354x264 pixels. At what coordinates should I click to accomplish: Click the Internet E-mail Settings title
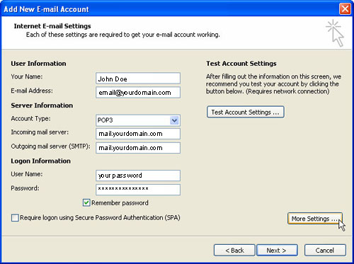tap(52, 26)
